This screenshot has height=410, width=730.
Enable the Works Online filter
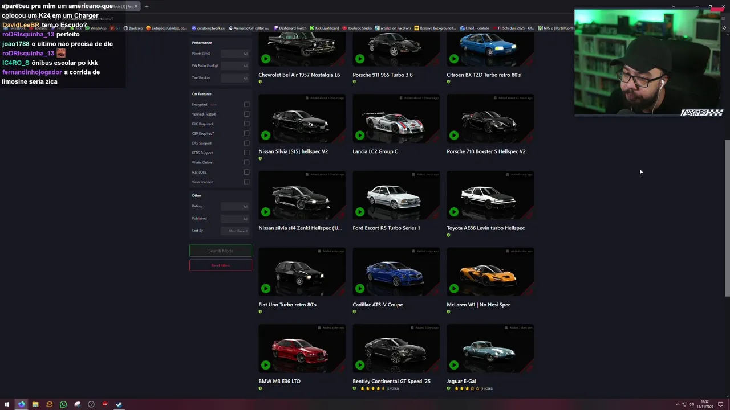point(246,162)
